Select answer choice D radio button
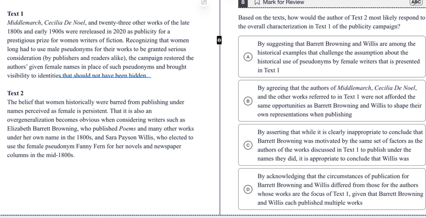Screen dimensions: 426x218 [x=248, y=189]
